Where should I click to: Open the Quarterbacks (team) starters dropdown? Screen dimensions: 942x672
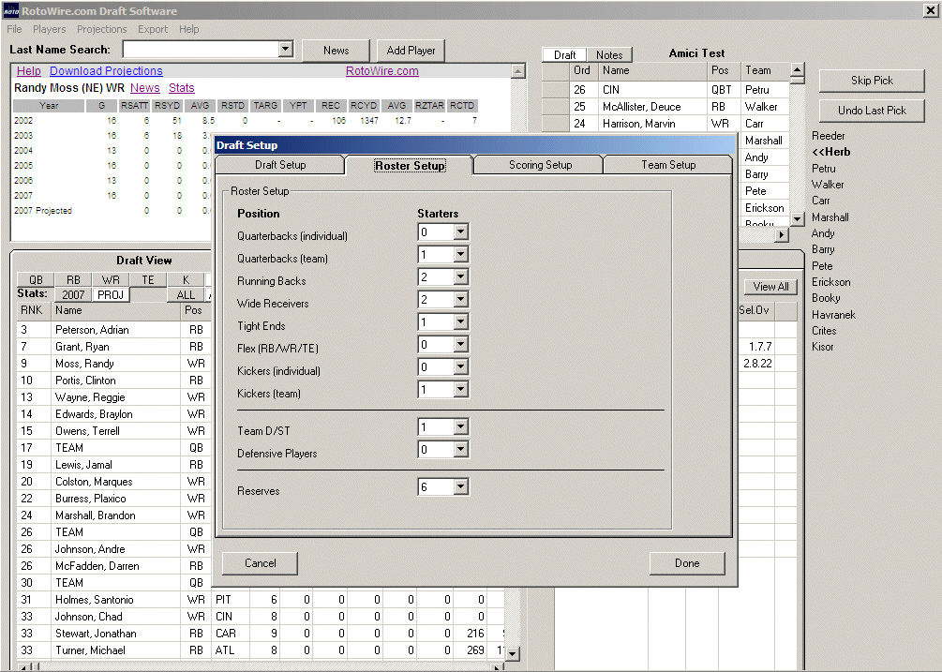click(x=461, y=255)
